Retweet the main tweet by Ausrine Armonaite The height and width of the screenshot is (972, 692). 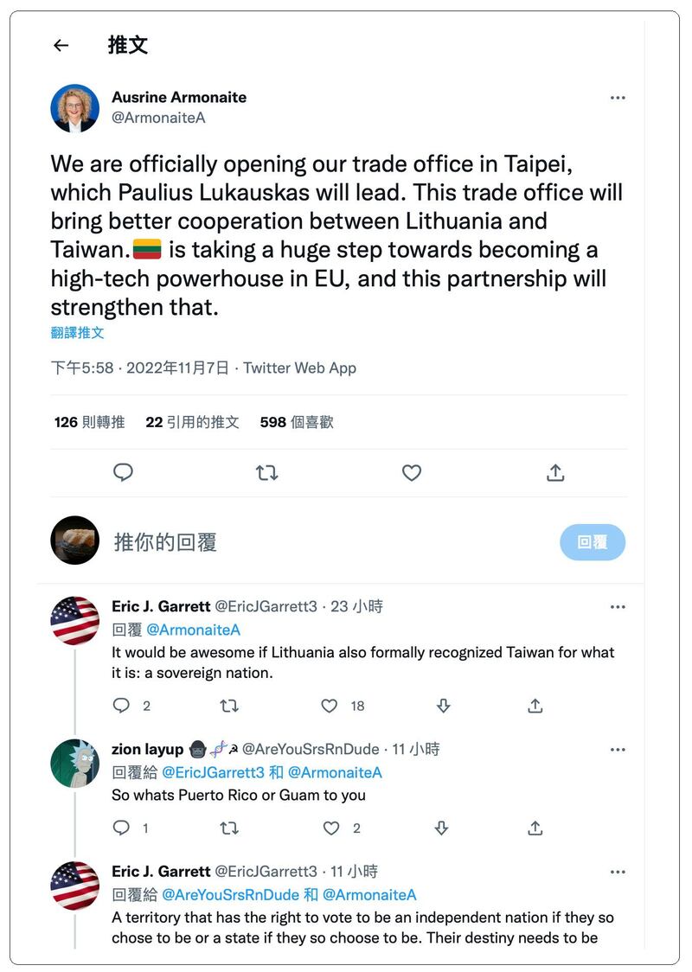point(266,472)
